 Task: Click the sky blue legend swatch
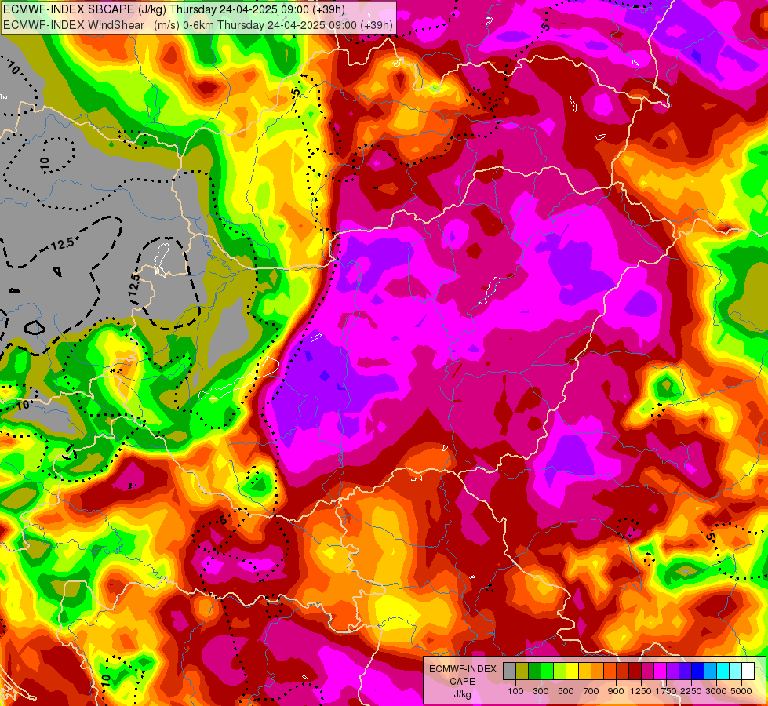pos(711,671)
